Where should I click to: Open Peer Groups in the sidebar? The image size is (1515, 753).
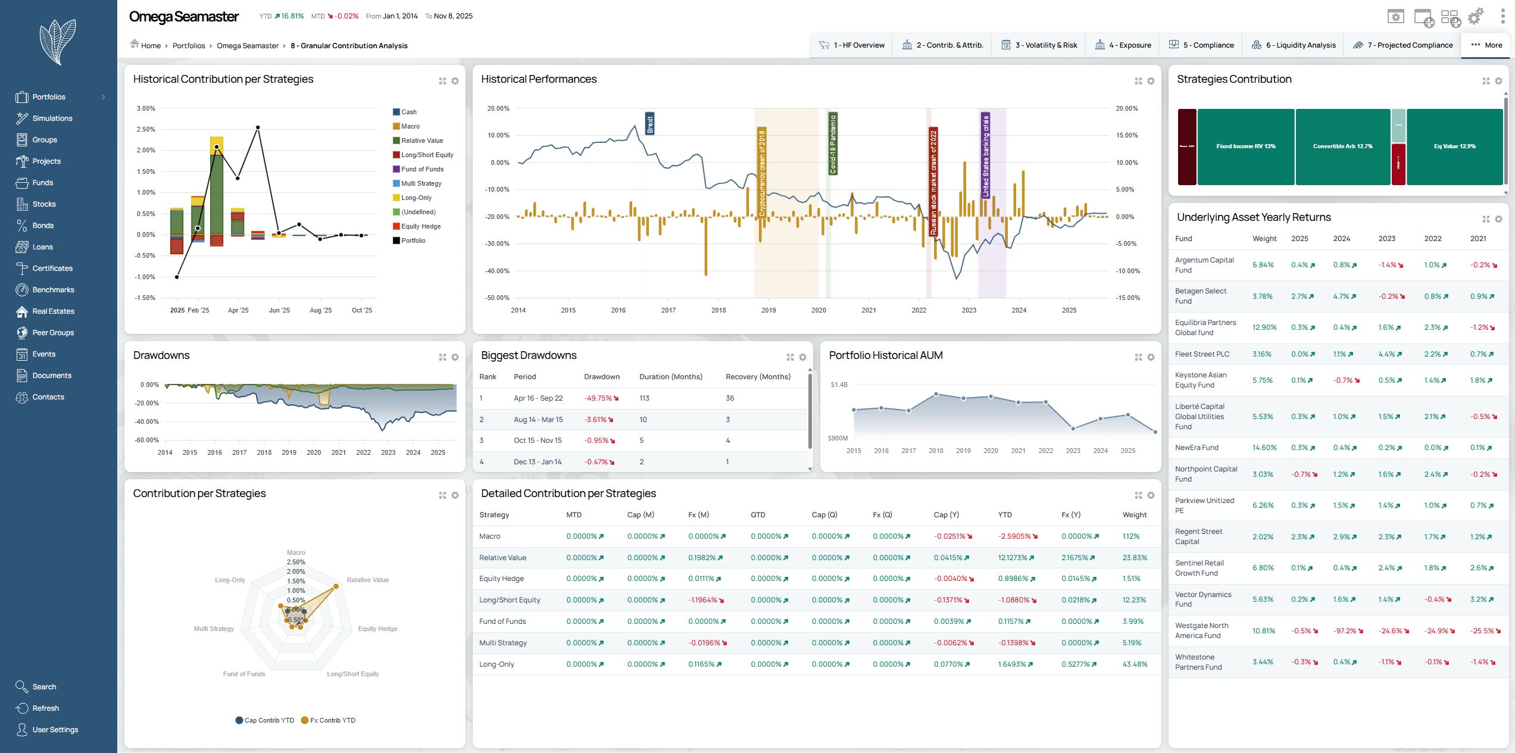53,333
